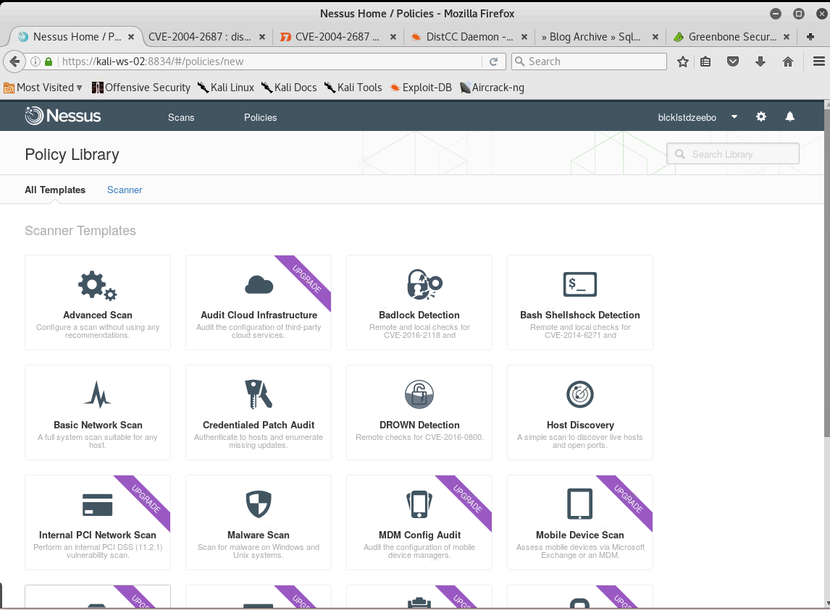Click the Advanced Scan gears icon
Image resolution: width=830 pixels, height=610 pixels.
pyautogui.click(x=97, y=286)
